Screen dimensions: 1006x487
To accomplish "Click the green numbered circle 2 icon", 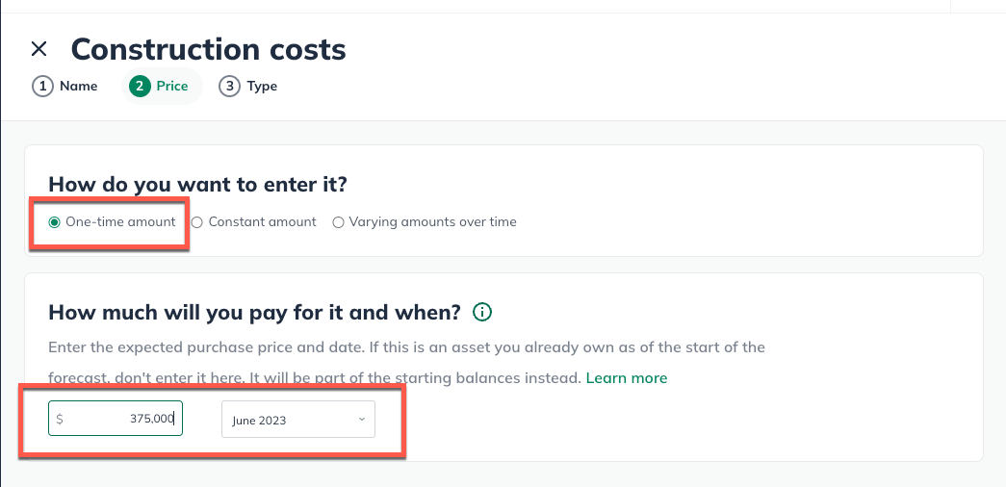I will 140,86.
